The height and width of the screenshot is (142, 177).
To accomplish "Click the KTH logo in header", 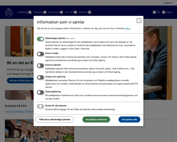I will point(9,12).
